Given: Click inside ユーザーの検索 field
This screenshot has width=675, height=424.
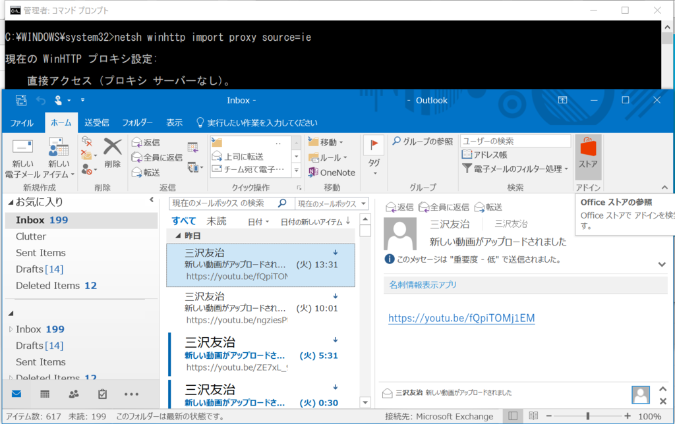Looking at the screenshot, I should point(515,141).
